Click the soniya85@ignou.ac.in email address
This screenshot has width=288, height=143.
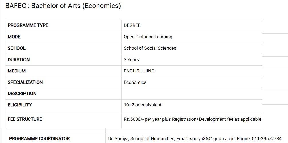point(212,139)
